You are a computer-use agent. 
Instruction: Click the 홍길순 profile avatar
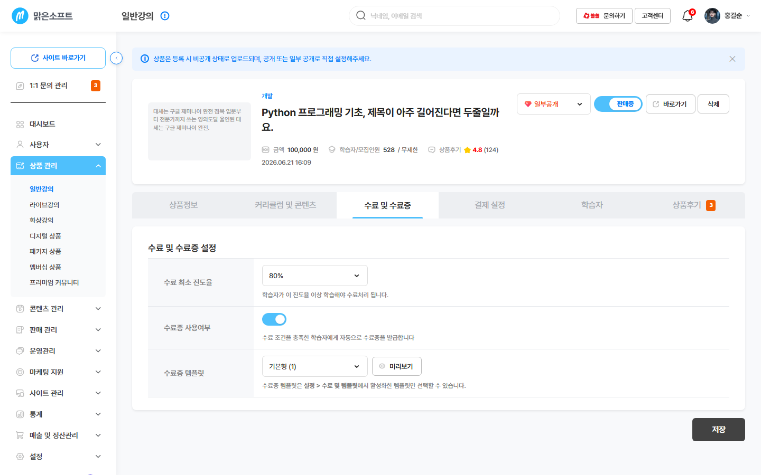pos(712,16)
